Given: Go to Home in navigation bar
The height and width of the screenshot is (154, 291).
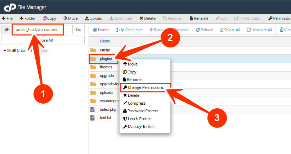Looking at the screenshot, I should pos(101,30).
